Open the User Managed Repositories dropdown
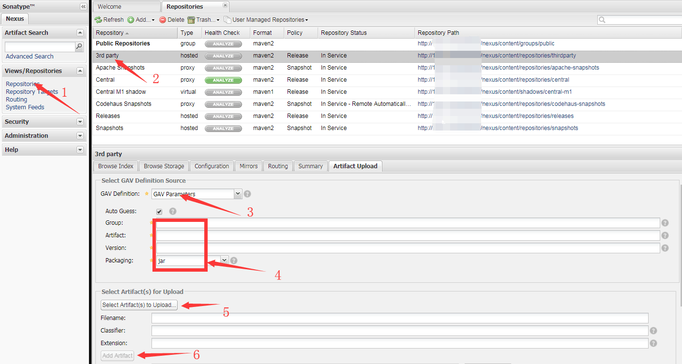This screenshot has height=364, width=682. (x=266, y=20)
